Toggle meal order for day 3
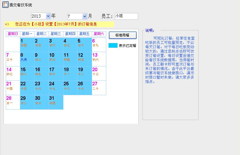Screen dimensions: 240x155 pos(56,45)
